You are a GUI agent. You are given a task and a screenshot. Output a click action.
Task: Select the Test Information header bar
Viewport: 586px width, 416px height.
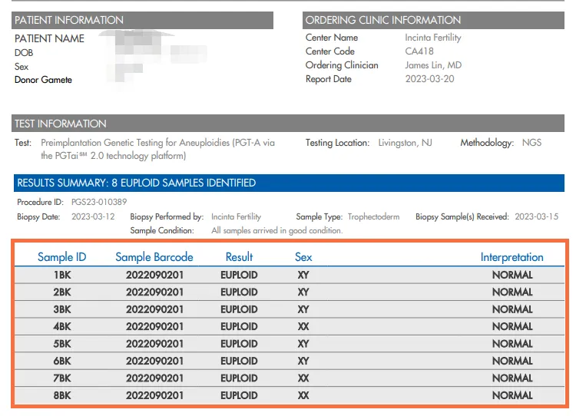61,124
